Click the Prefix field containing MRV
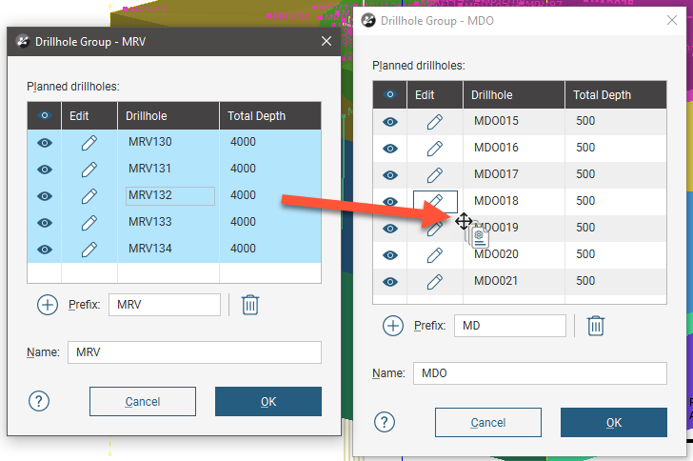693x461 pixels. [x=164, y=305]
